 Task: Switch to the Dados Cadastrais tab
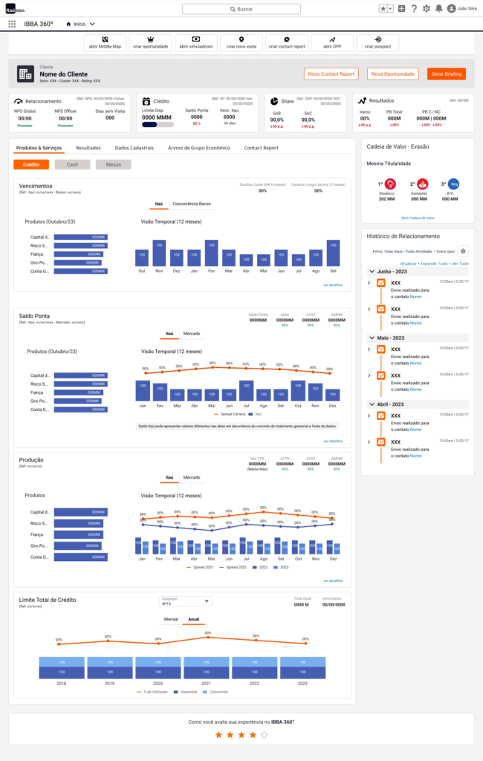click(134, 148)
